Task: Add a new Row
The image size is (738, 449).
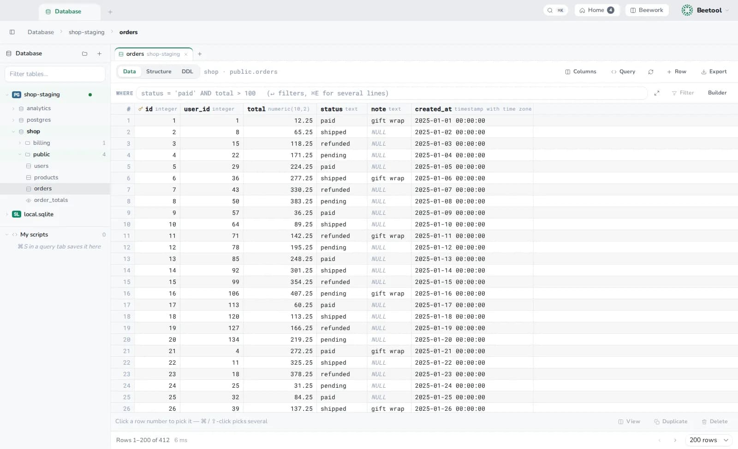Action: (677, 72)
